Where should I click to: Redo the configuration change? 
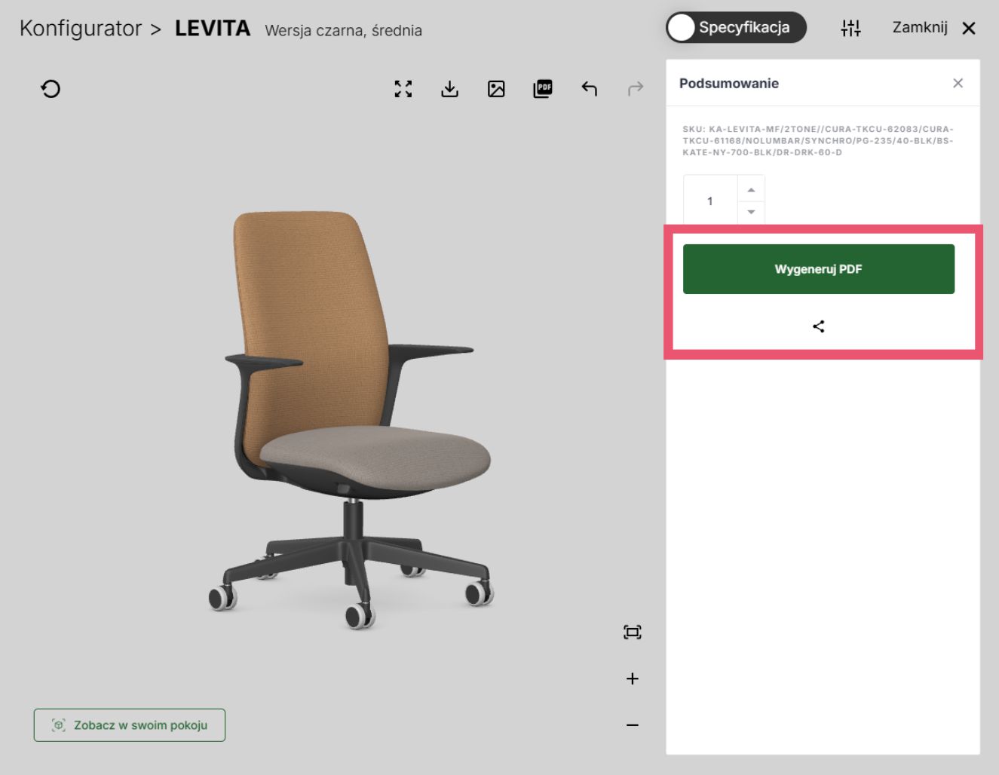coord(636,89)
